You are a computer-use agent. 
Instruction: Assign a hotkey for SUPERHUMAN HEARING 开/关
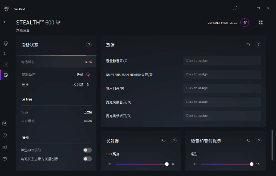click(222, 74)
